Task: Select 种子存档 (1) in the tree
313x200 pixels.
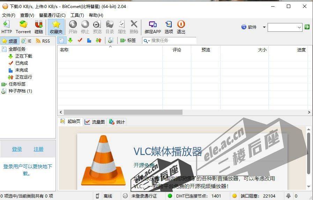Action: tap(20, 91)
